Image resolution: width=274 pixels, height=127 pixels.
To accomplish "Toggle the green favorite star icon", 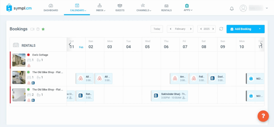I will (43, 29).
